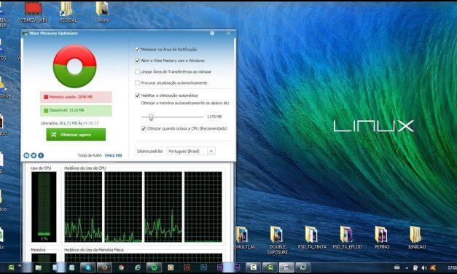457x274 pixels.
Task: Enable Limpar Área de Transferência ao otimizar
Action: (137, 71)
